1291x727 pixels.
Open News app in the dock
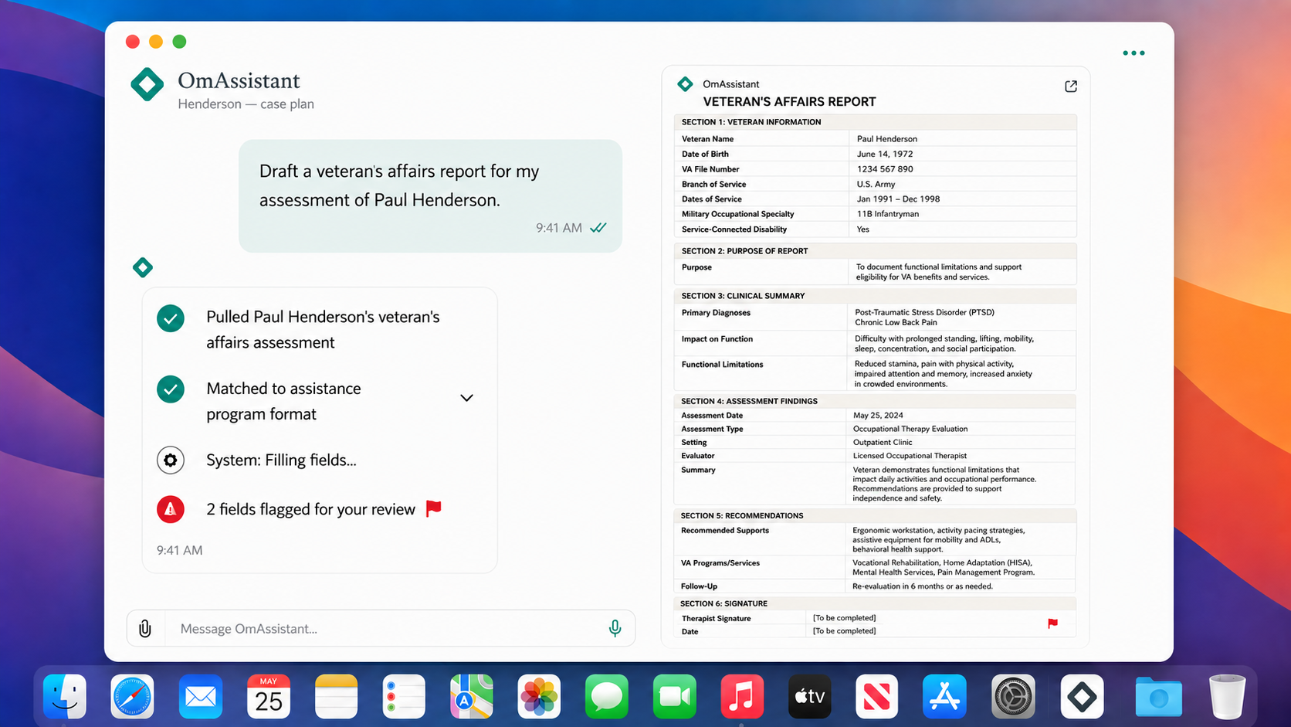(x=877, y=696)
